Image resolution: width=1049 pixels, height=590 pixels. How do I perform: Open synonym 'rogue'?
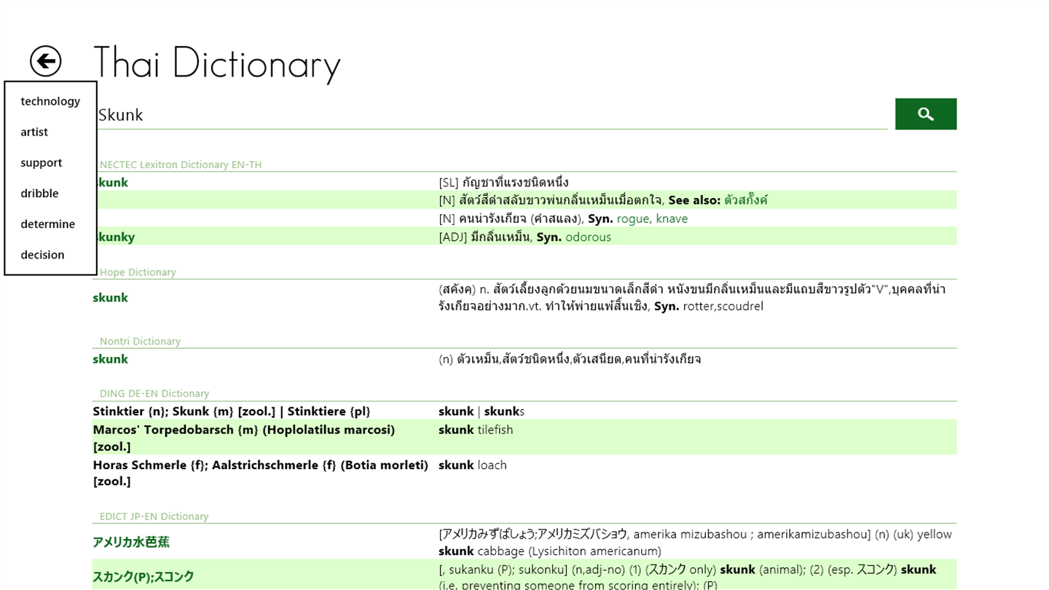(x=633, y=219)
